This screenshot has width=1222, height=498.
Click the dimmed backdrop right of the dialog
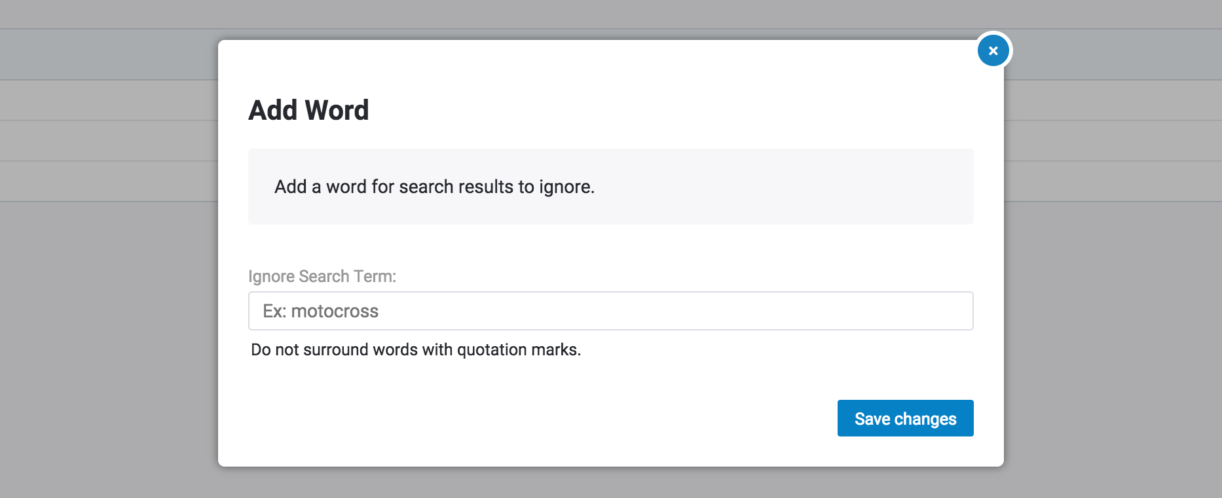[x=1113, y=294]
